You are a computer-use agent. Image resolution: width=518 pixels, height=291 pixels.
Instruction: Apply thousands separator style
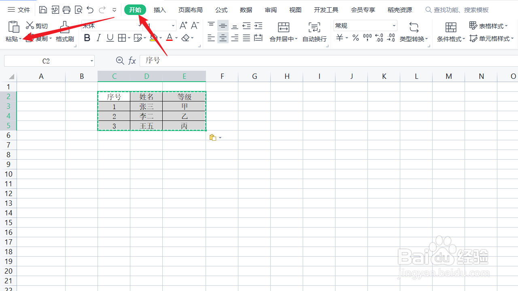[367, 38]
